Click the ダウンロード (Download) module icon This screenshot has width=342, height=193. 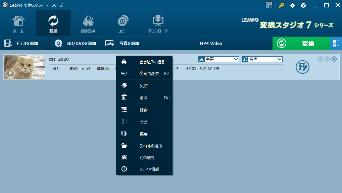(158, 24)
